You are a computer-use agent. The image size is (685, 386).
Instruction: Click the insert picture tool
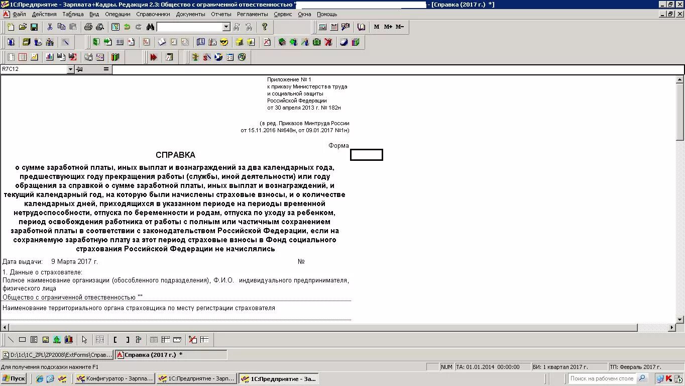(45, 340)
